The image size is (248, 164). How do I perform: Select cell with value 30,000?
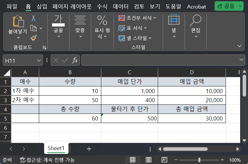[x=192, y=118]
